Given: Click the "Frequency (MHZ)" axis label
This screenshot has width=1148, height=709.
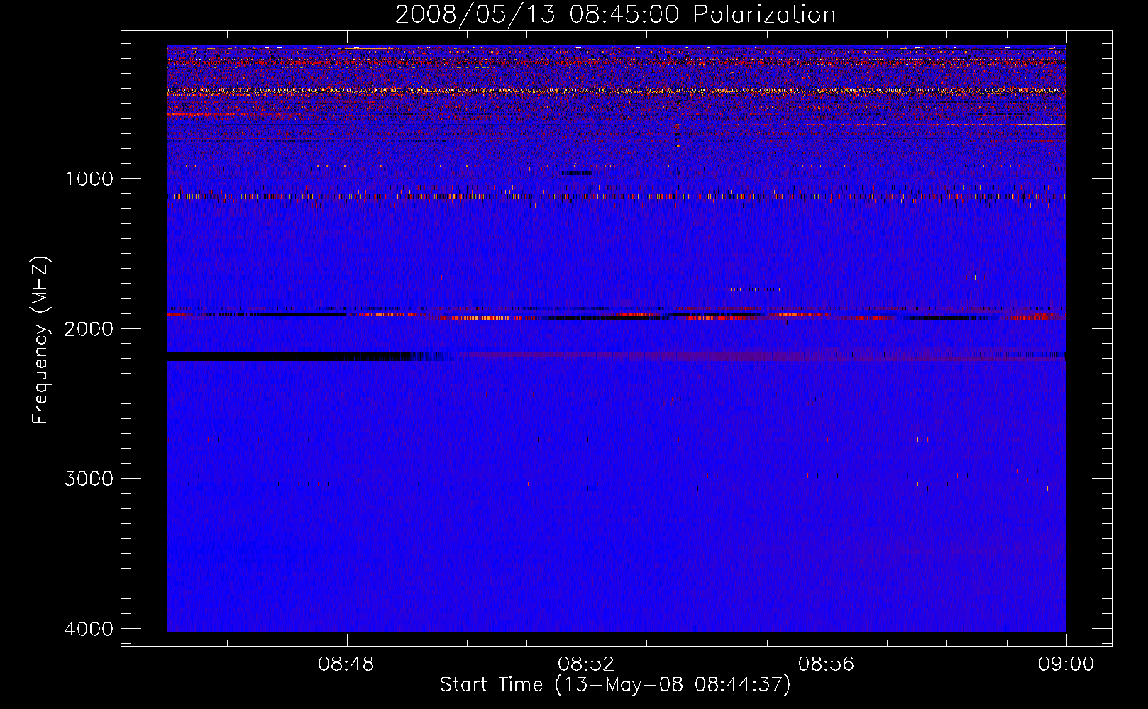Looking at the screenshot, I should (x=41, y=340).
